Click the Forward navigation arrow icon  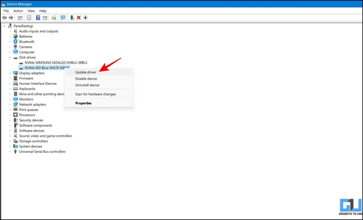point(11,17)
